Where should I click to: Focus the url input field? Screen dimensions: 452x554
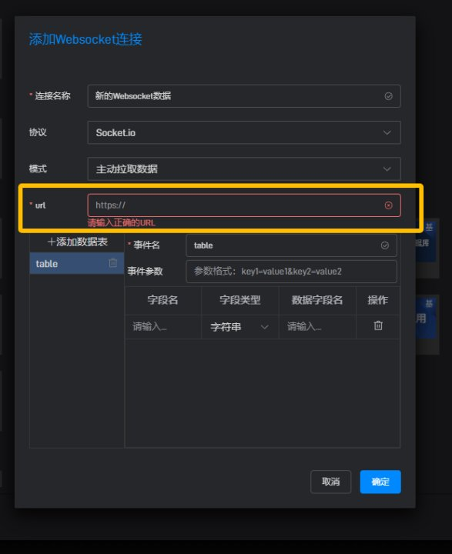click(x=244, y=205)
